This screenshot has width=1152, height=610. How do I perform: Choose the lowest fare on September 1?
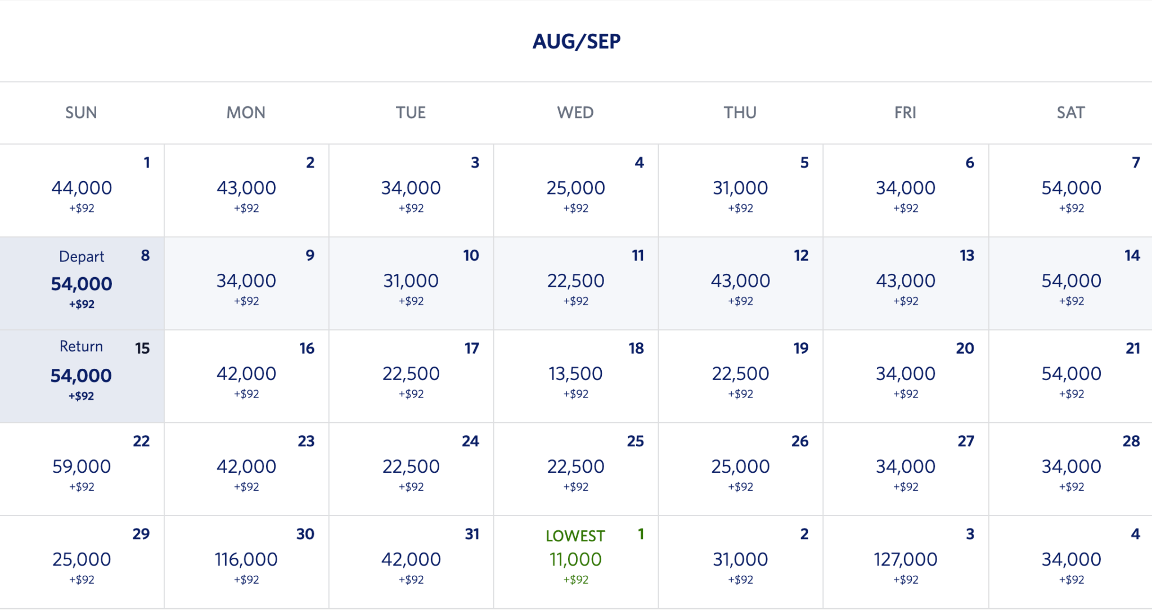click(x=575, y=560)
